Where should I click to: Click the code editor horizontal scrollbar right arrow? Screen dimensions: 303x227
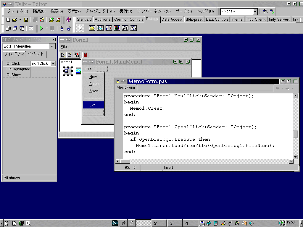[291, 161]
